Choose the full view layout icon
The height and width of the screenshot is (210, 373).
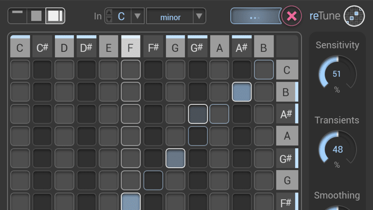[x=55, y=16]
